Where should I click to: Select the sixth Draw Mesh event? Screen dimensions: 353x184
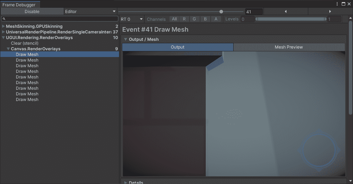point(60,83)
